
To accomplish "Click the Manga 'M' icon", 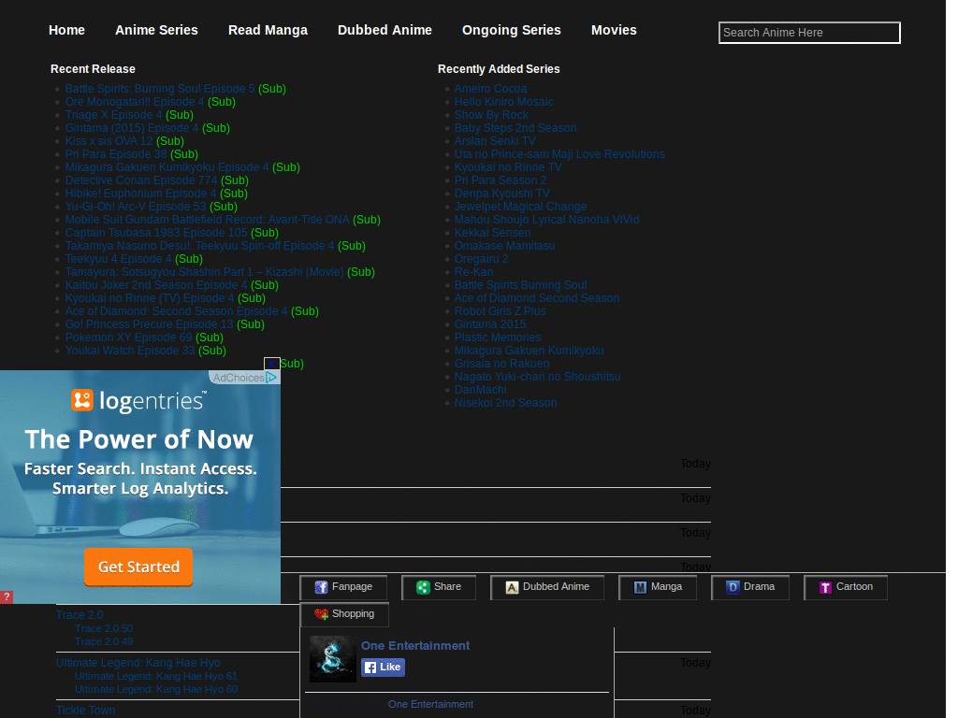I will coord(640,587).
